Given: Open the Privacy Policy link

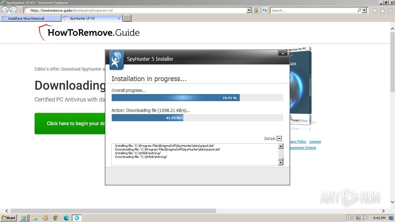Looking at the screenshot, I should click(297, 142).
